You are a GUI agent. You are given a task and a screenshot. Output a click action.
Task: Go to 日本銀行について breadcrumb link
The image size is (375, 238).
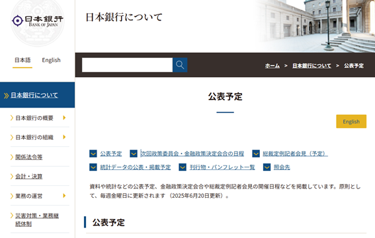[x=312, y=65]
